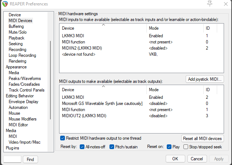Screen dimensions: 232x165
Task: Click the sidebar vertical scrollbar
Action: pyautogui.click(x=51, y=80)
